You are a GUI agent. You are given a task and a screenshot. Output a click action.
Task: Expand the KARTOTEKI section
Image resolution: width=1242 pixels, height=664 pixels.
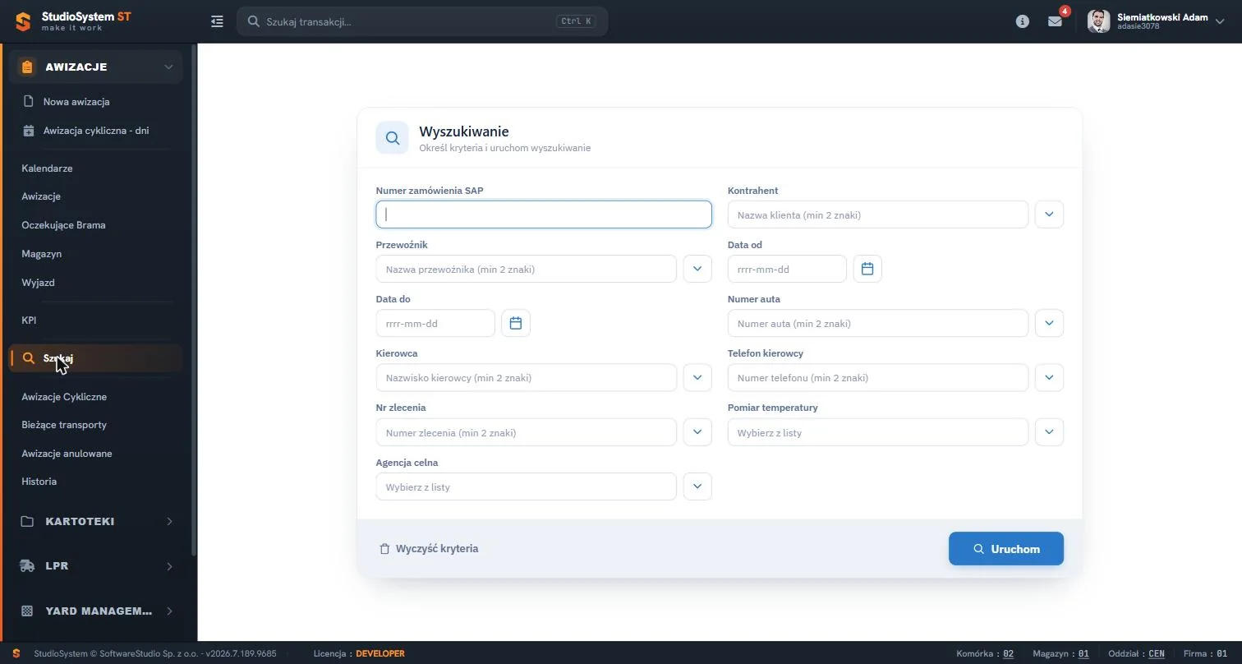click(95, 521)
